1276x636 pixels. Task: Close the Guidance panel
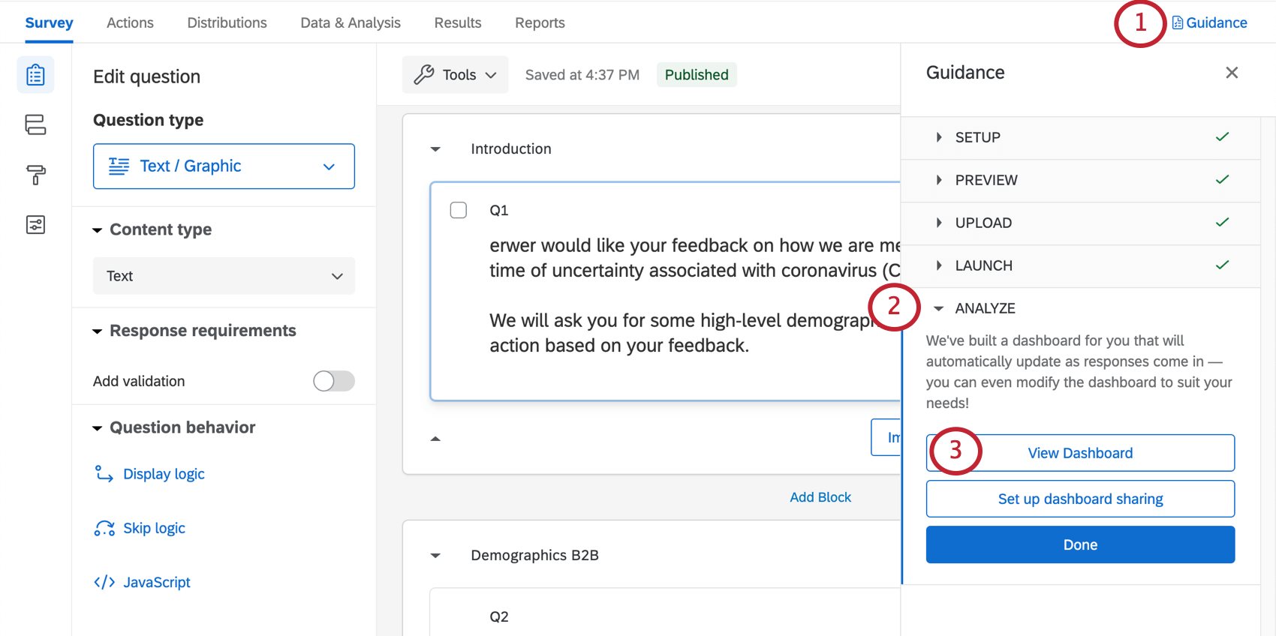tap(1232, 73)
